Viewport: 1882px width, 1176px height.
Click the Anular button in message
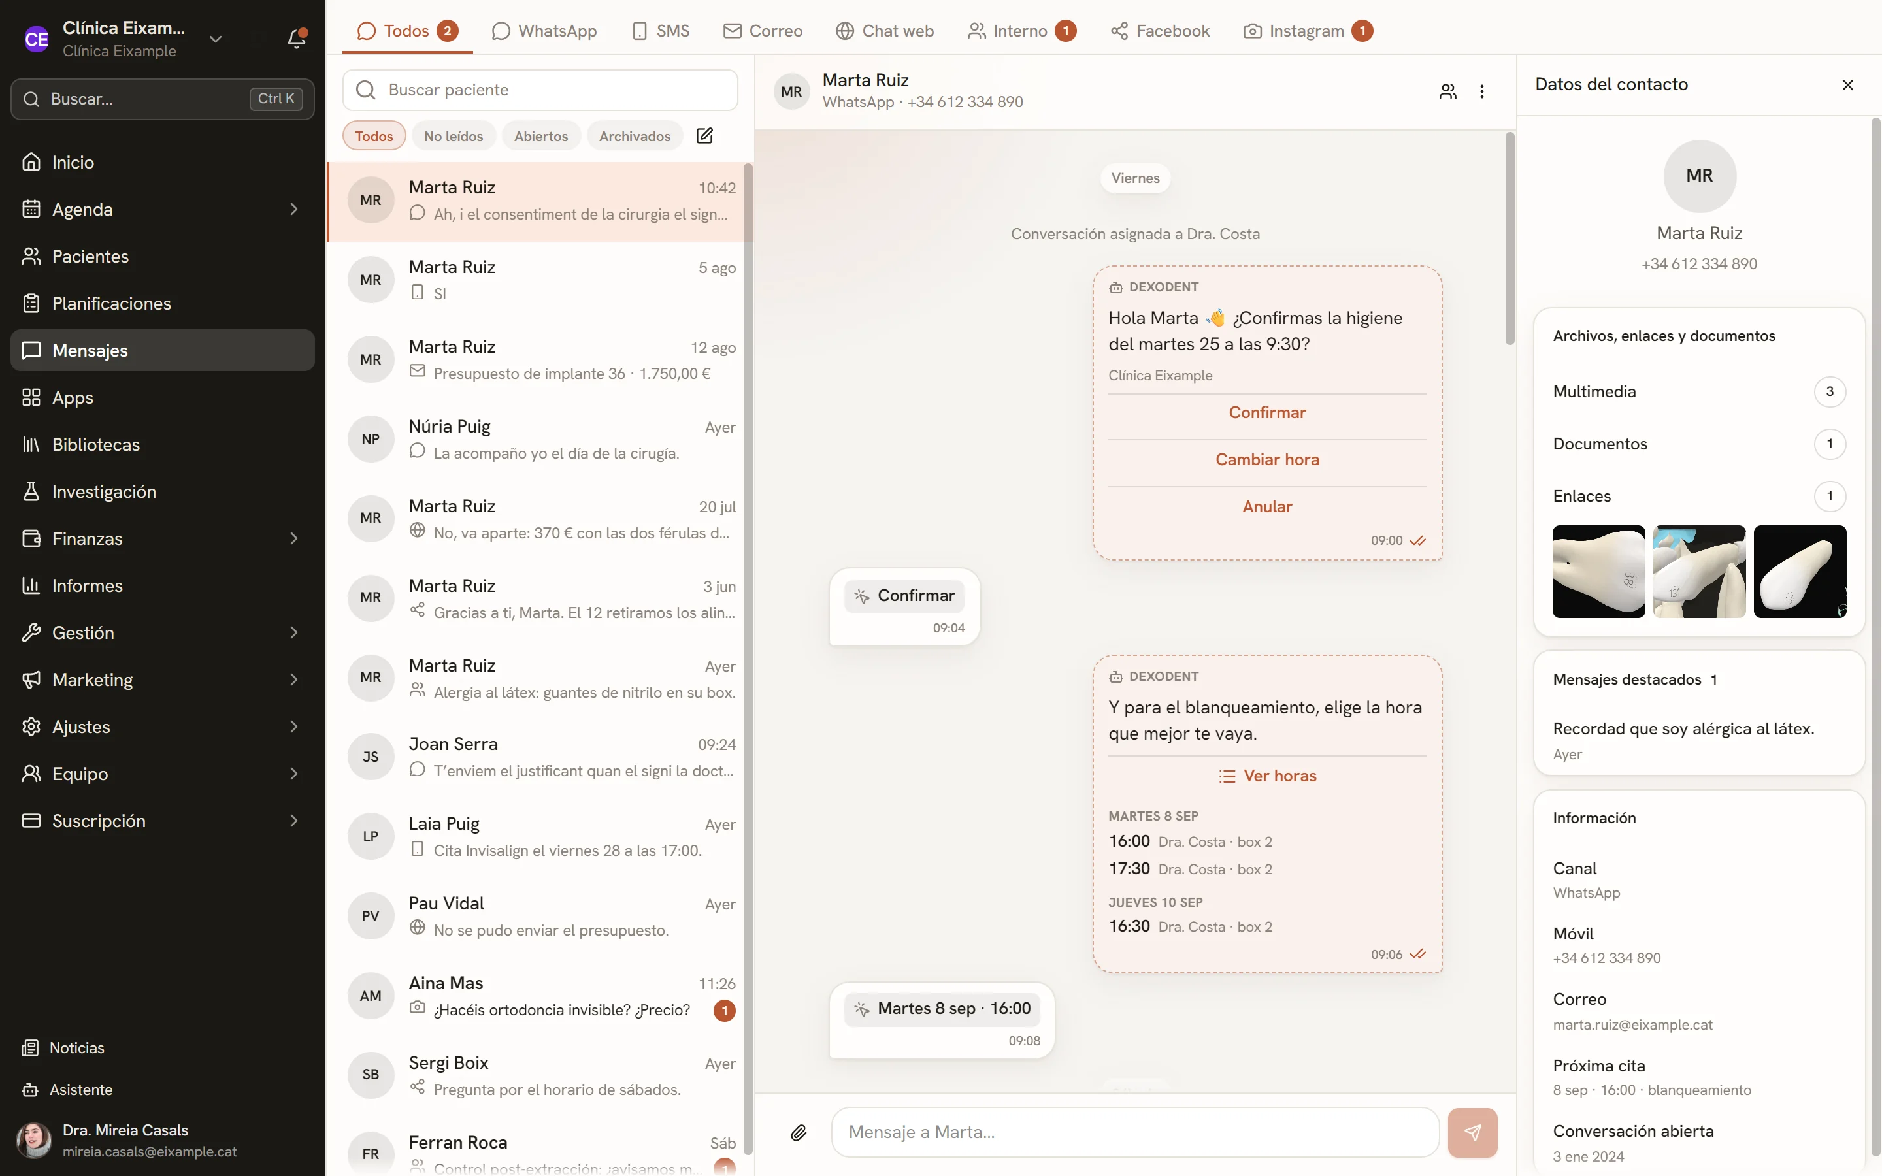click(1267, 507)
